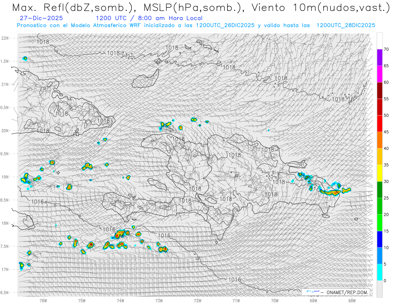Click the '76W' longitude axis label

[43, 301]
